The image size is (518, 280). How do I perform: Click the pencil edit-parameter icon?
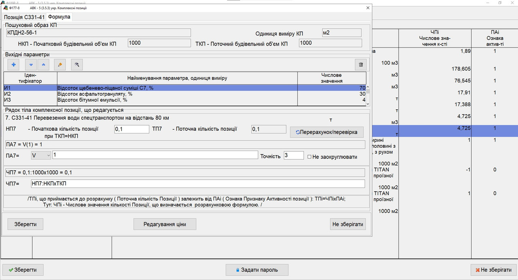coord(60,65)
